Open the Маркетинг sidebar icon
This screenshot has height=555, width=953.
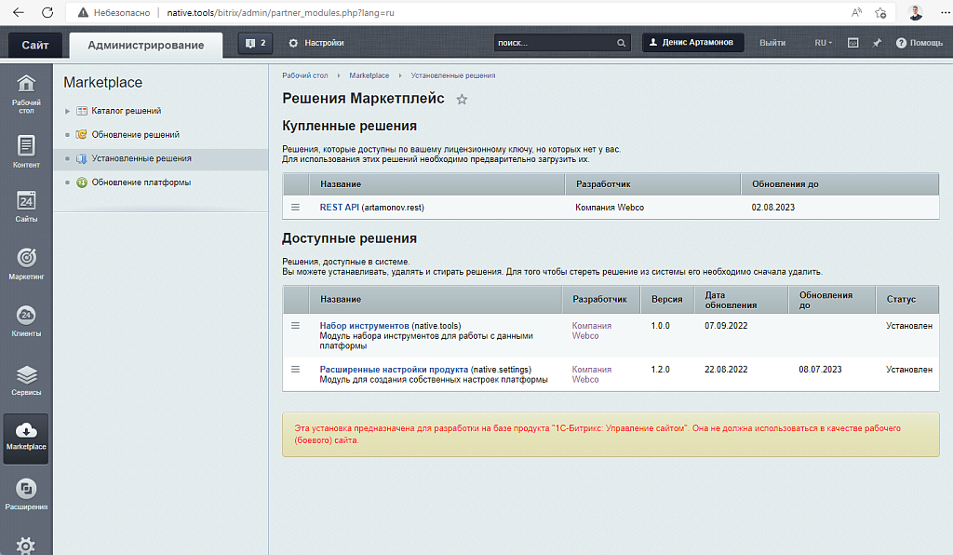coord(25,262)
